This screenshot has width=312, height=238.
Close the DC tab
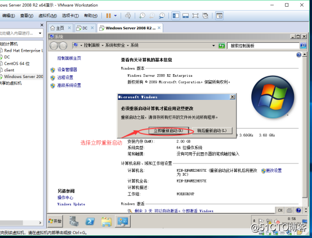(x=92, y=28)
